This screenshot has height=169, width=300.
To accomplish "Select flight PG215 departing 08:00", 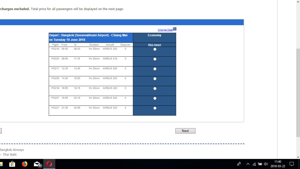I will pos(155,49).
